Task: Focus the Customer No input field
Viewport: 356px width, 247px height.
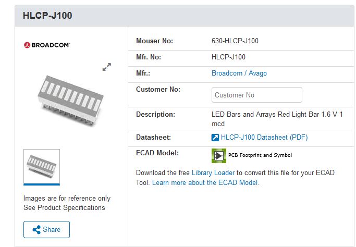Action: point(257,95)
